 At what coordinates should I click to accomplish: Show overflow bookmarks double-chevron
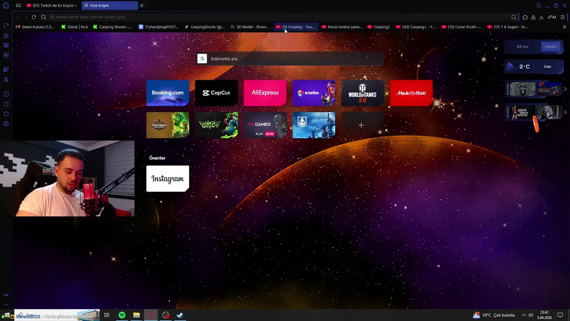click(x=565, y=27)
